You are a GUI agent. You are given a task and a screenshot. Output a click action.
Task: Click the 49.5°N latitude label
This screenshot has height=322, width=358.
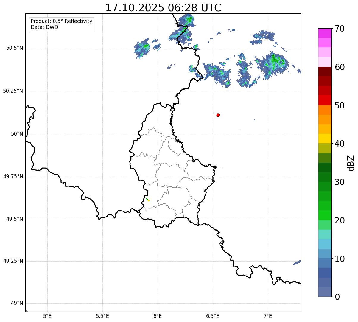14,219
